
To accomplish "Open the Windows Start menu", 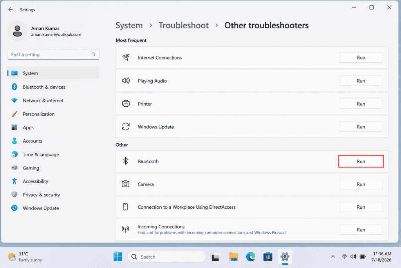I will pyautogui.click(x=118, y=257).
